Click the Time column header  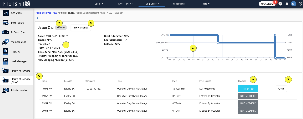click(44, 81)
